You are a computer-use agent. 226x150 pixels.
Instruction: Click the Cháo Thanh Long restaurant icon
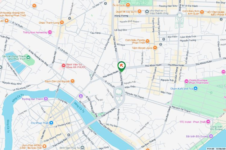coord(62,22)
